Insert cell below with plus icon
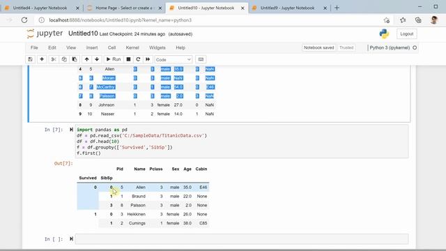446x251 pixels. pos(42,59)
